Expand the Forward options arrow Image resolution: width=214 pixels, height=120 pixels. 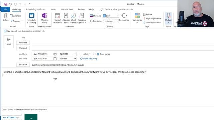click(22, 21)
